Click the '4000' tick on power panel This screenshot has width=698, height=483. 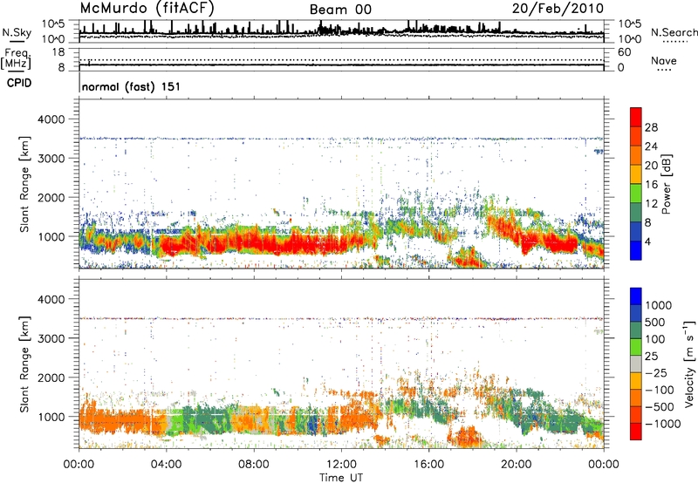click(x=51, y=119)
